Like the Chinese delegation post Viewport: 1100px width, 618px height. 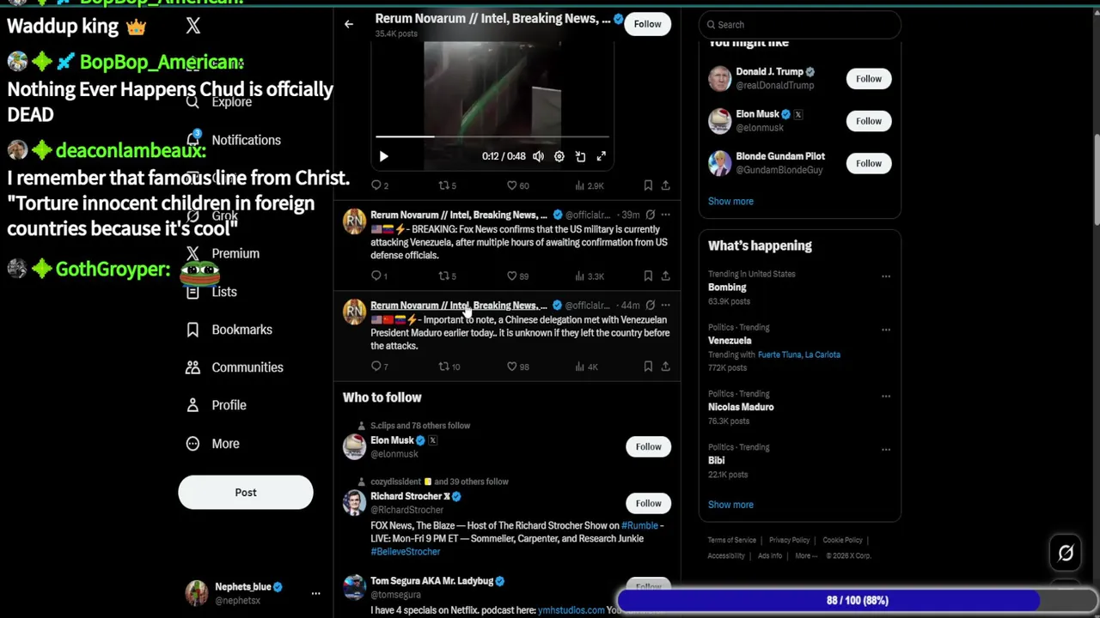[x=517, y=367]
